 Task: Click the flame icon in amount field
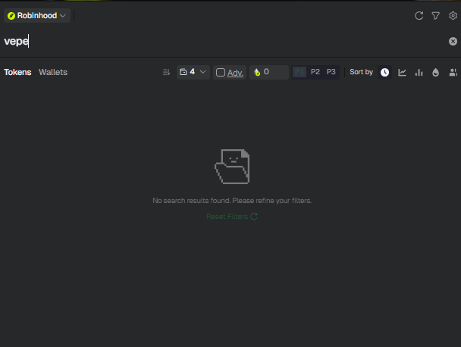pos(257,72)
